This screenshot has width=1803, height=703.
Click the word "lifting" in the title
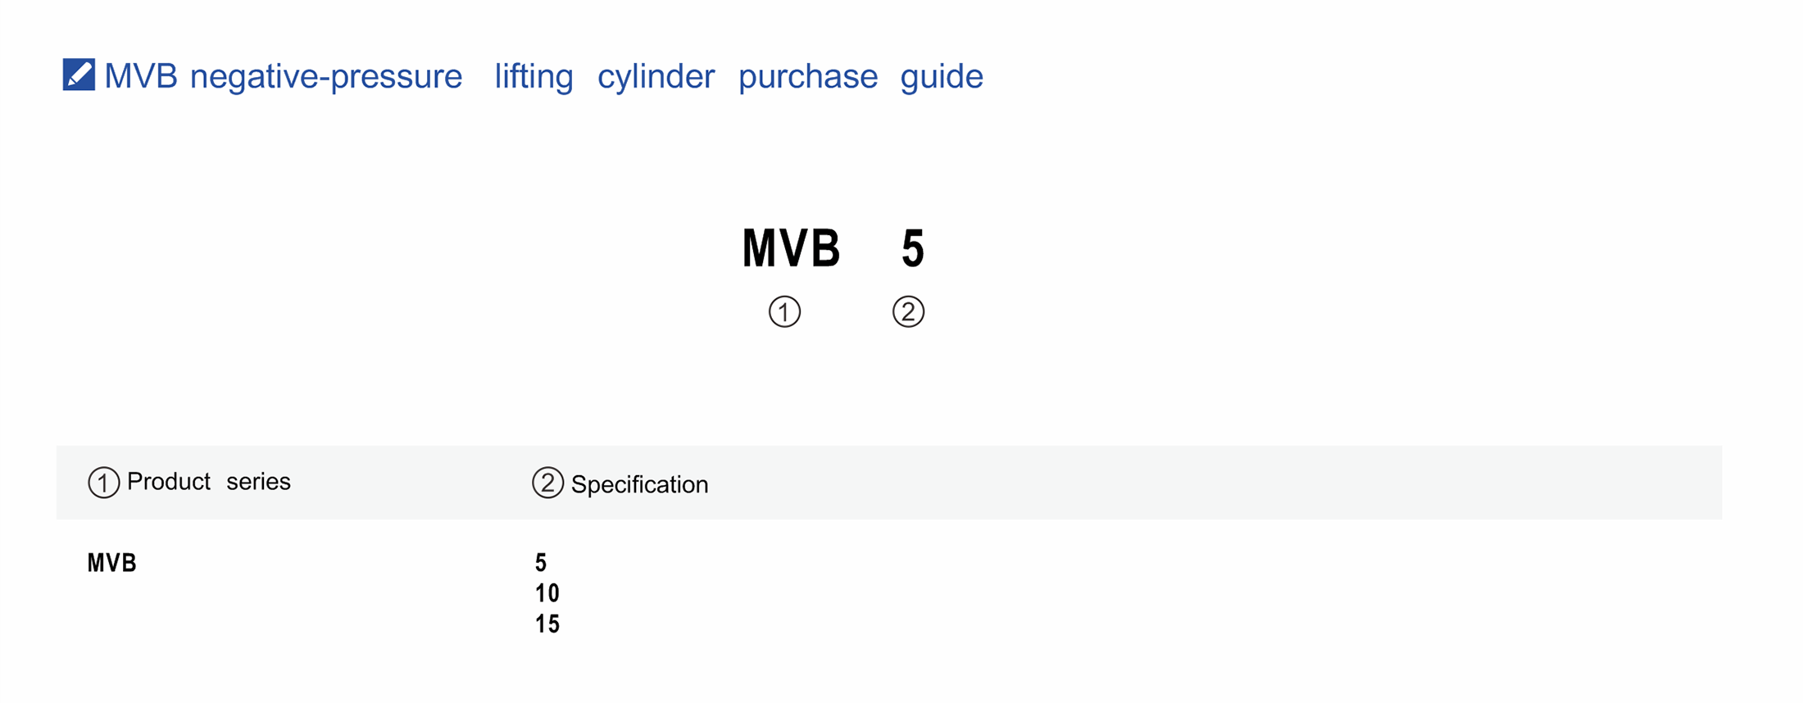[534, 76]
